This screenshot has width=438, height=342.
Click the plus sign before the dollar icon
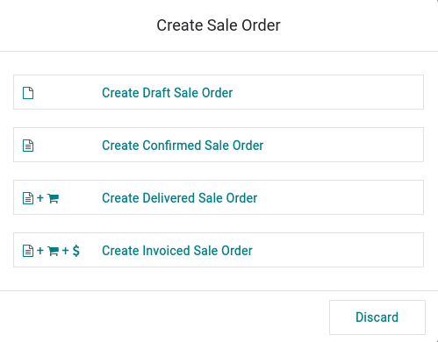(x=66, y=251)
